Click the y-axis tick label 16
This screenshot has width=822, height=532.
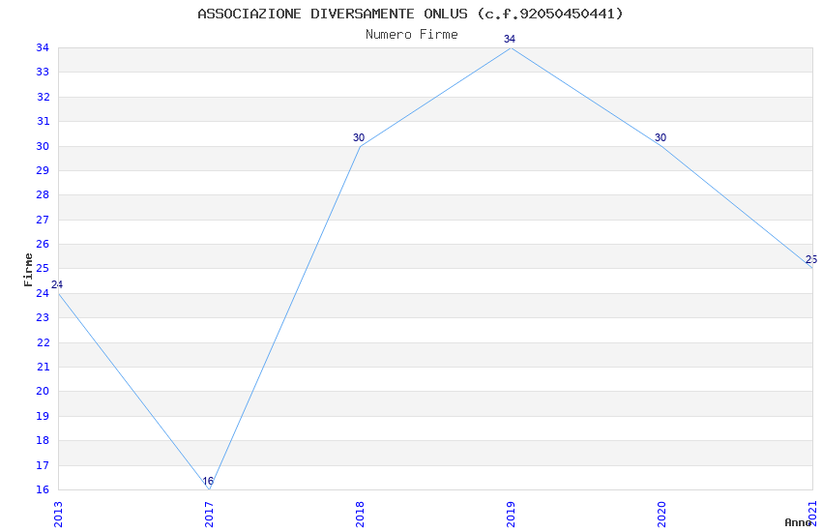tap(43, 490)
